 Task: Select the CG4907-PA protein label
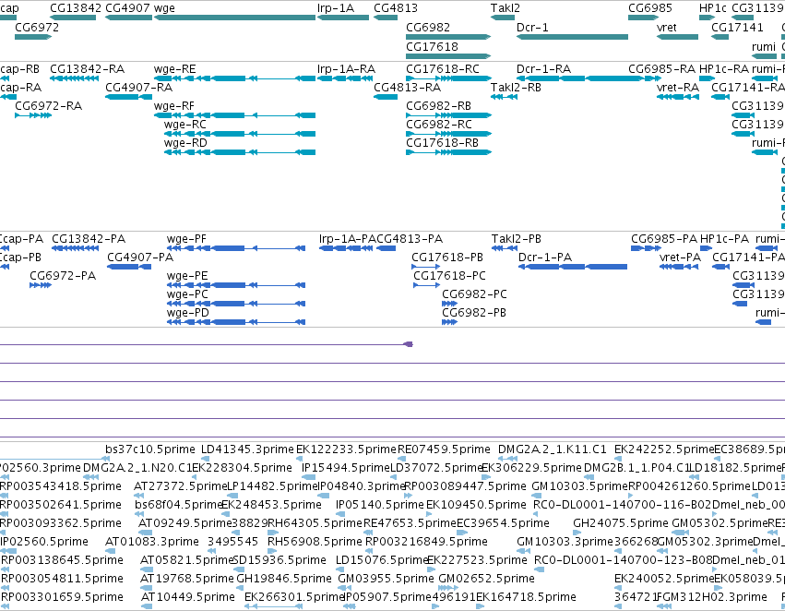[140, 258]
